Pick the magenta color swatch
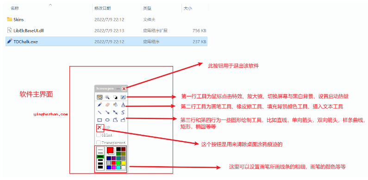368x180 pixels. (x=113, y=168)
